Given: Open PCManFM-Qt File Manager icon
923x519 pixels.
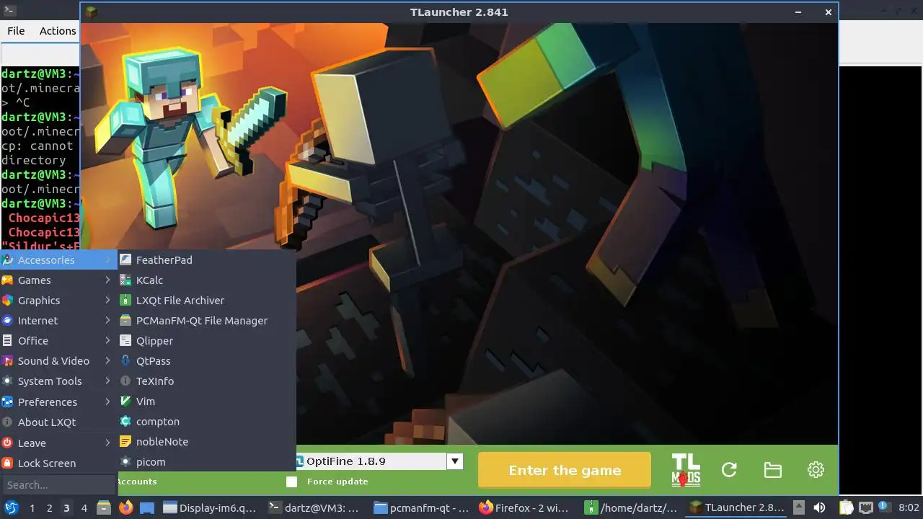Looking at the screenshot, I should (125, 320).
